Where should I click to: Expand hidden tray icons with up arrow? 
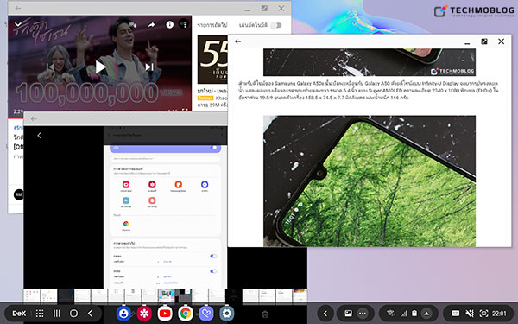(x=426, y=314)
